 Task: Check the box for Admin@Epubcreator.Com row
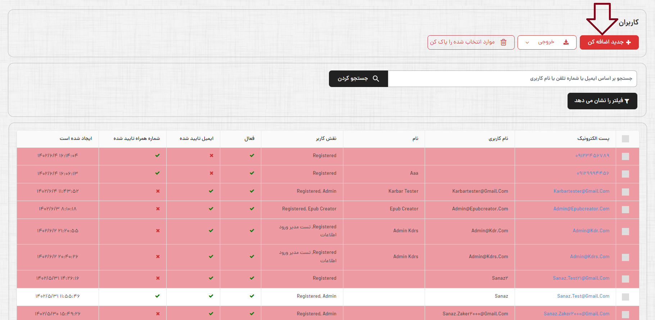coord(625,210)
